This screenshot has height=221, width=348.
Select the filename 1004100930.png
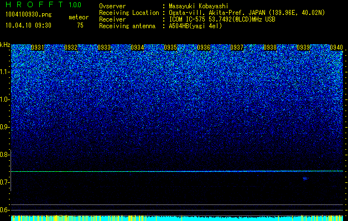pos(29,15)
